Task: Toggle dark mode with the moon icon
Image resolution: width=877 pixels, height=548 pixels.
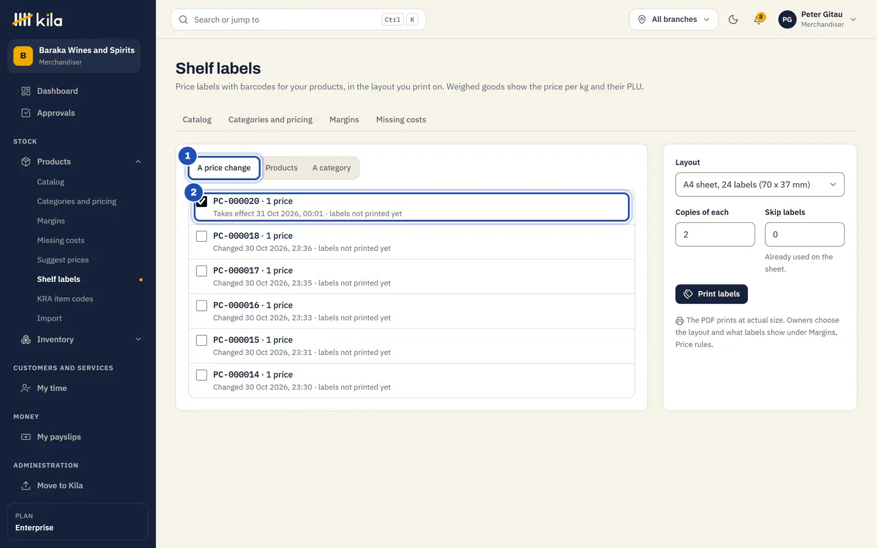Action: pyautogui.click(x=733, y=19)
